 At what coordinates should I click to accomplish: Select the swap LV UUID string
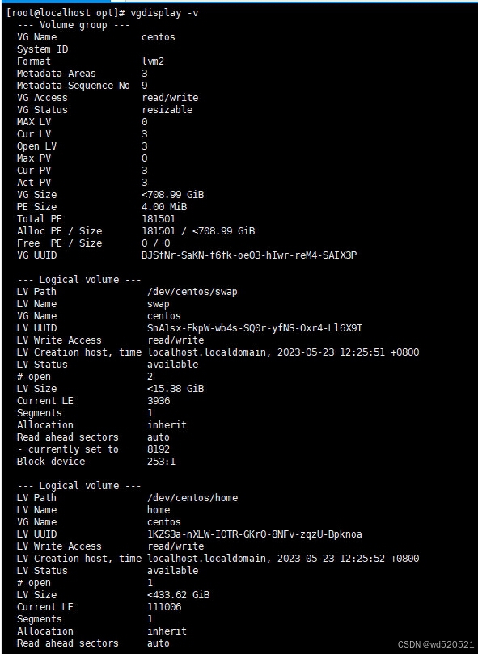tap(255, 328)
